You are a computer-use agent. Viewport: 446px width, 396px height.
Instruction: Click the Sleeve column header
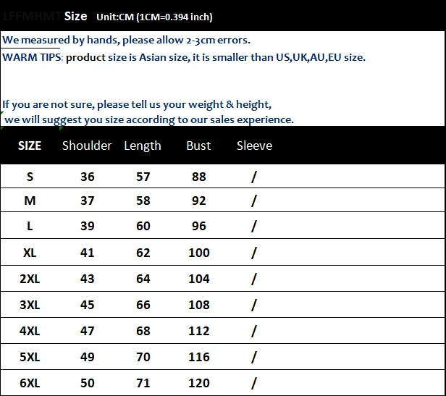click(254, 146)
